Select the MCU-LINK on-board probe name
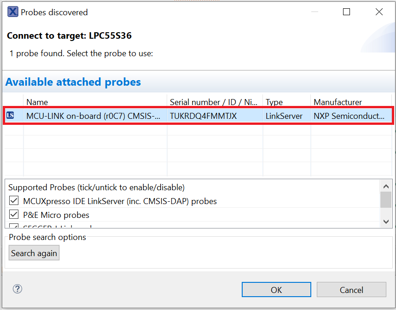 pos(94,116)
